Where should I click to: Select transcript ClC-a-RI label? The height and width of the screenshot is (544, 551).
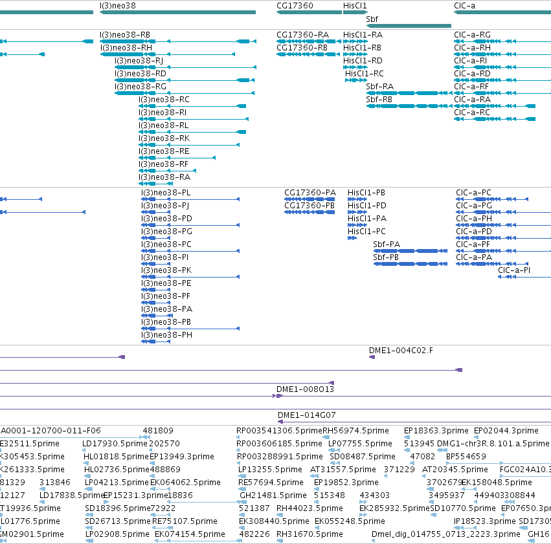471,61
